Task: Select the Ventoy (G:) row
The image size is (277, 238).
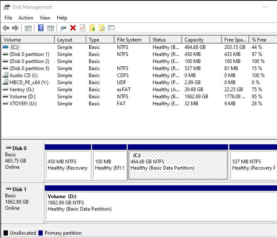Action: 139,90
